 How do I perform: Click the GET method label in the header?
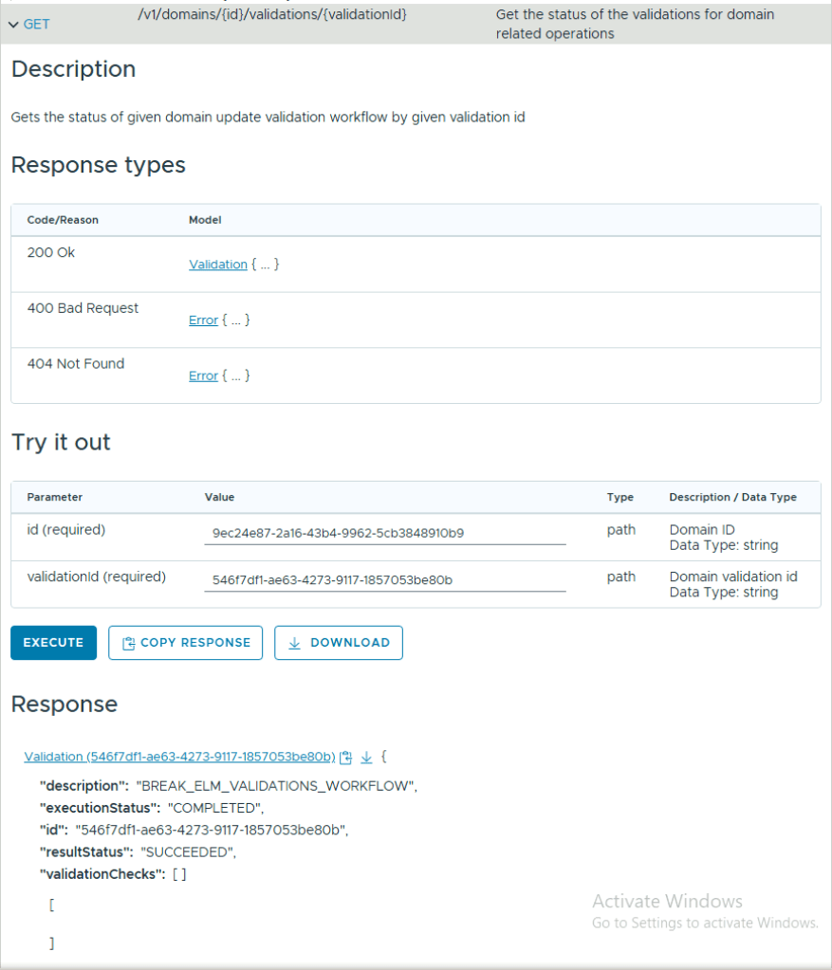point(36,25)
